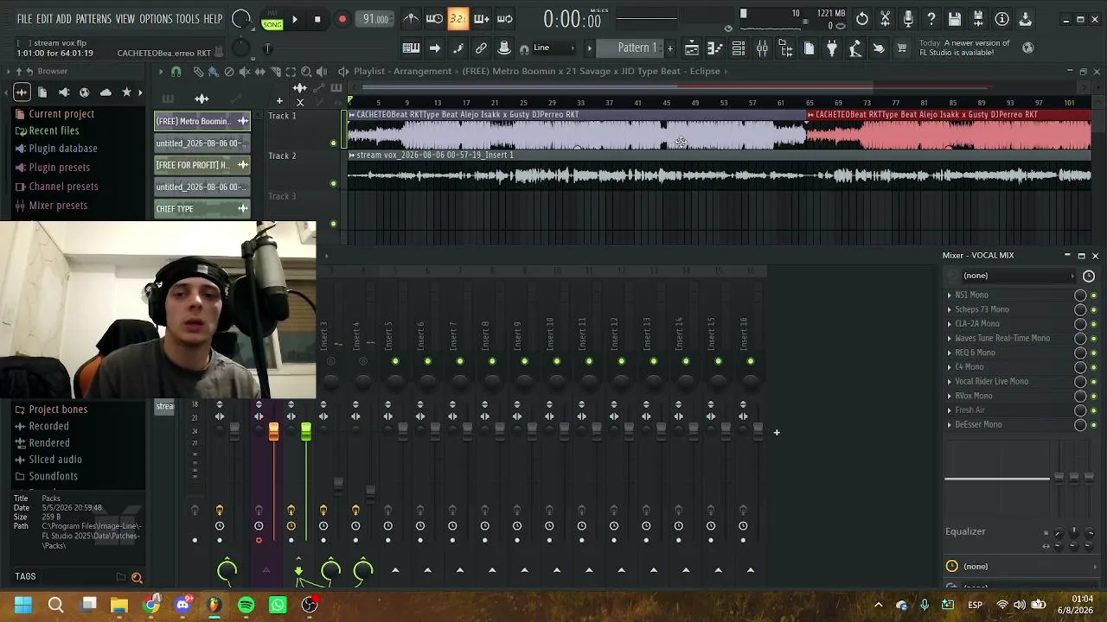Image resolution: width=1107 pixels, height=622 pixels.
Task: Select the FREE FOR PROFIT clip in picker
Action: pos(202,165)
